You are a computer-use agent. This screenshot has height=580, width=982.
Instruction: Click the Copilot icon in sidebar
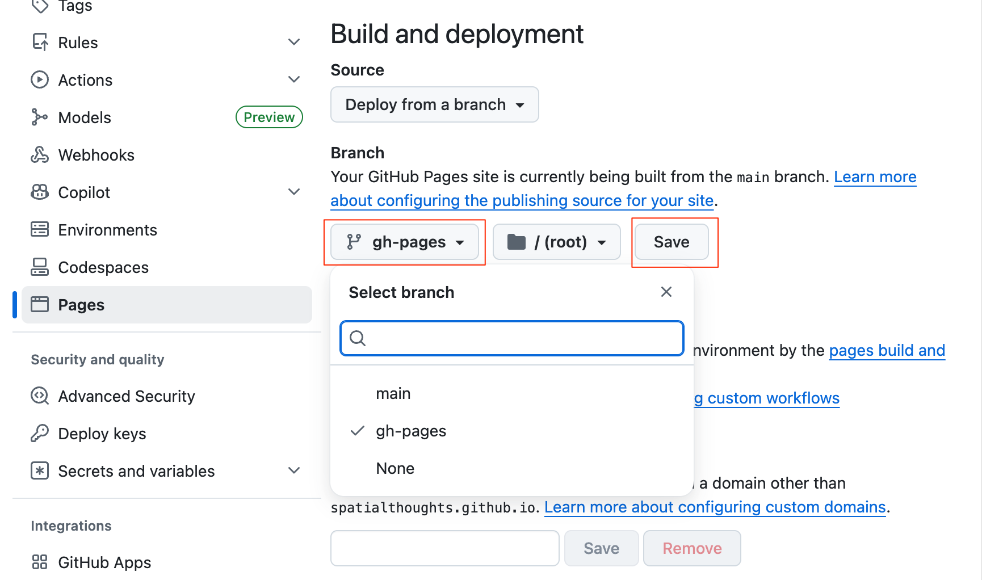(39, 192)
